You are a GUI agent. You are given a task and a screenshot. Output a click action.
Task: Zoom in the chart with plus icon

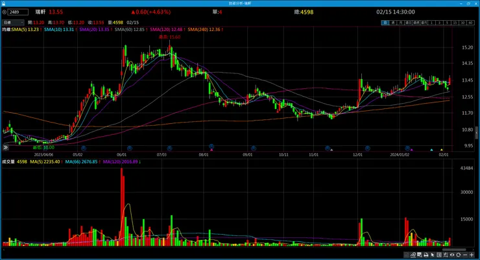pyautogui.click(x=472, y=255)
